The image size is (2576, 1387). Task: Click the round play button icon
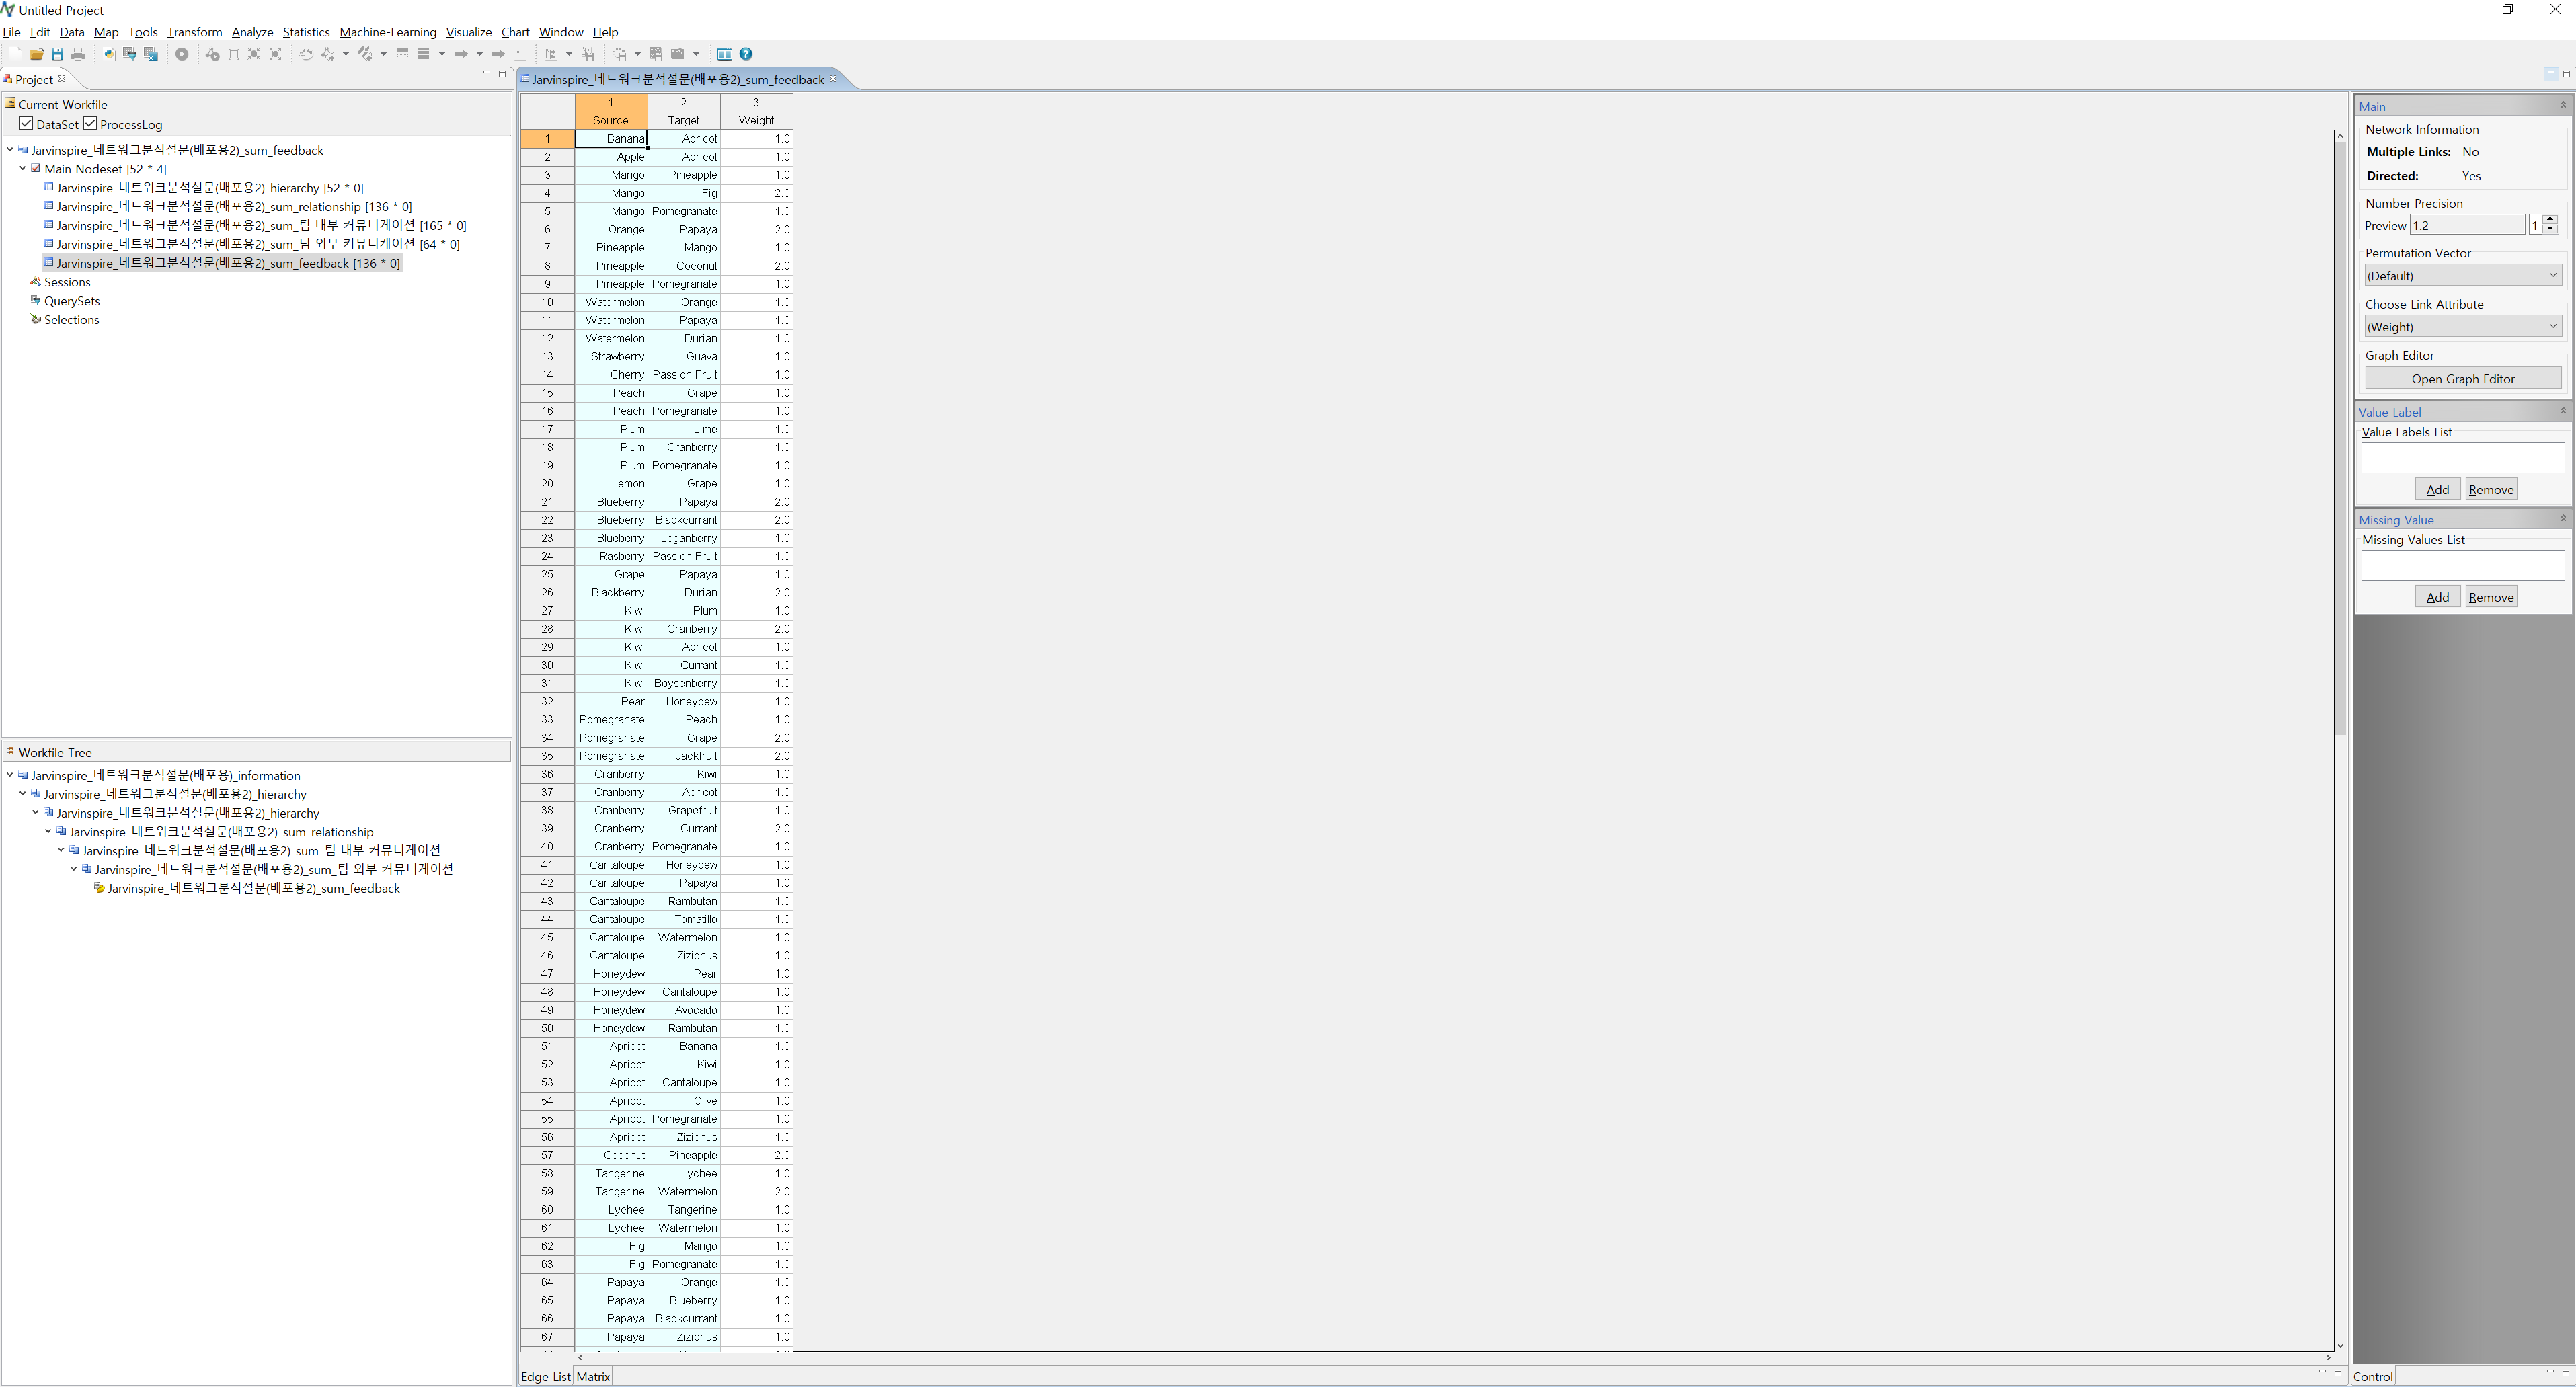point(182,54)
